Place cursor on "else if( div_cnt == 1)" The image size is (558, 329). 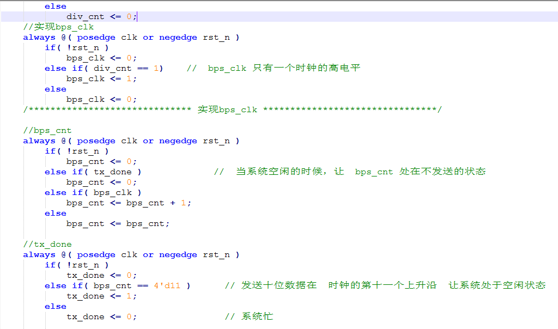click(x=104, y=69)
